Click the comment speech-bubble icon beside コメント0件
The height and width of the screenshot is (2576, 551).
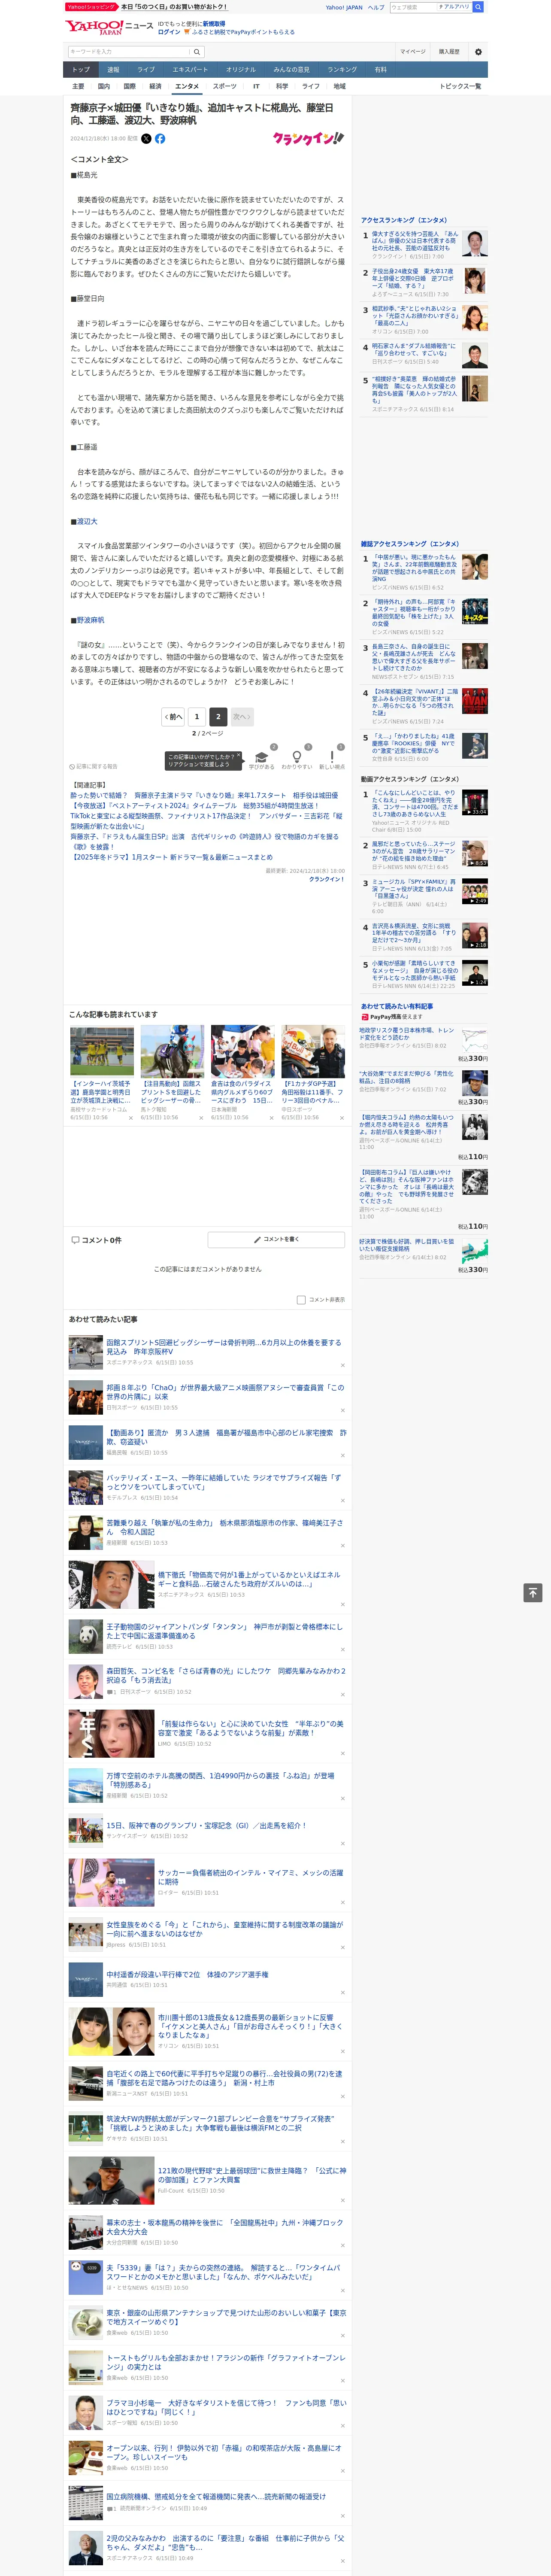(75, 1240)
